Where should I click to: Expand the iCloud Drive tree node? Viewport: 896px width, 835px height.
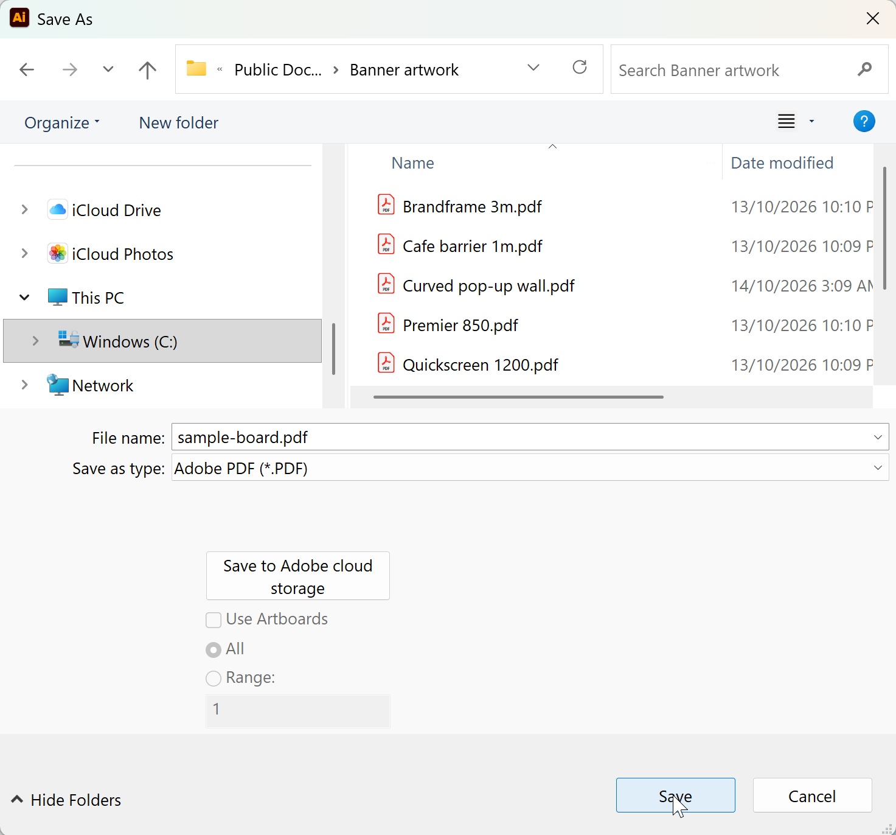click(24, 210)
